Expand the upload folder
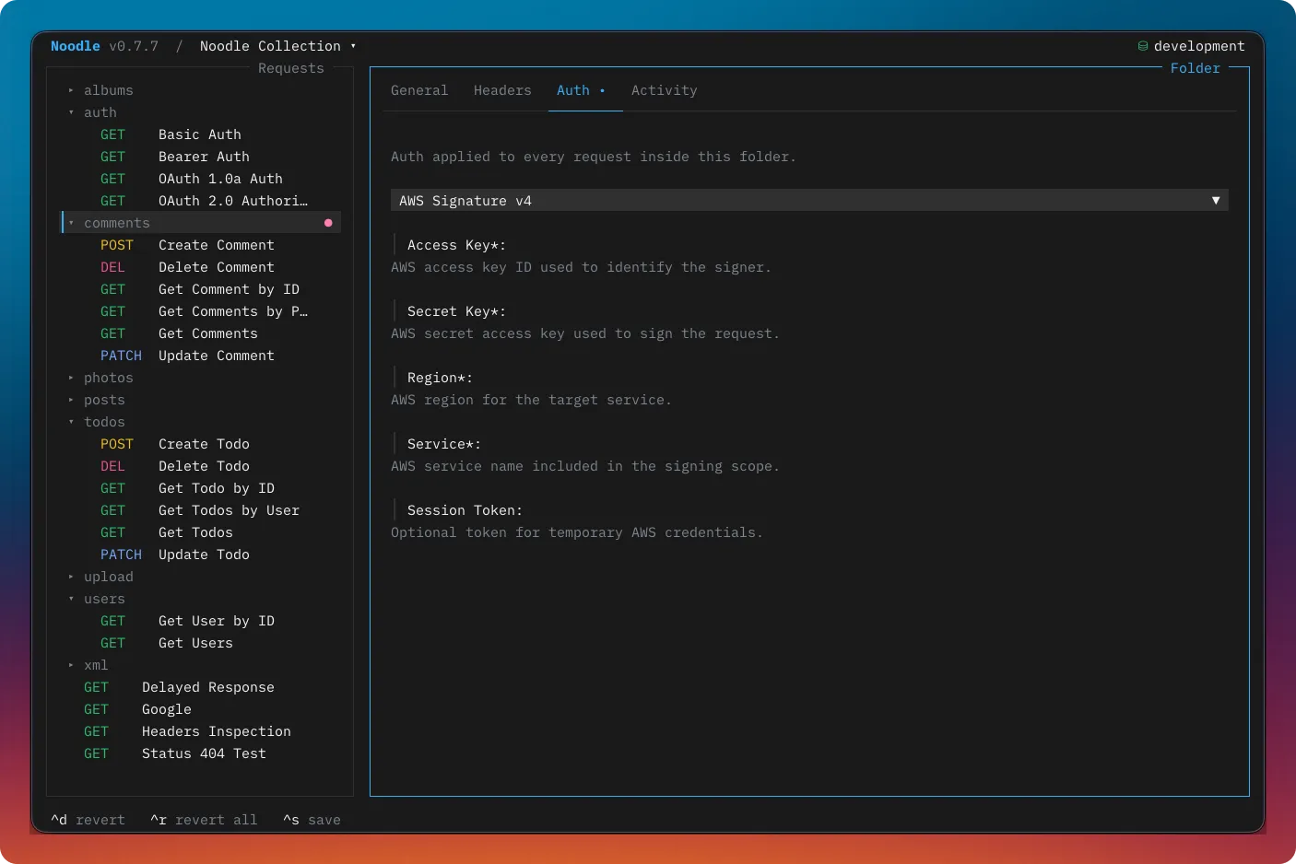 [x=71, y=577]
